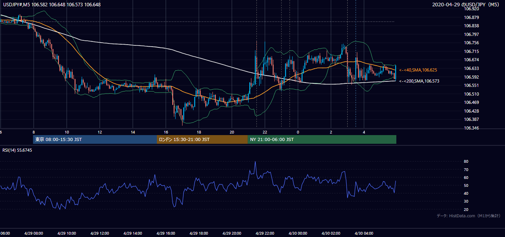This screenshot has width=505, height=237.
Task: Click the orange <--<40,SMA,106.625 label
Action: pos(418,70)
